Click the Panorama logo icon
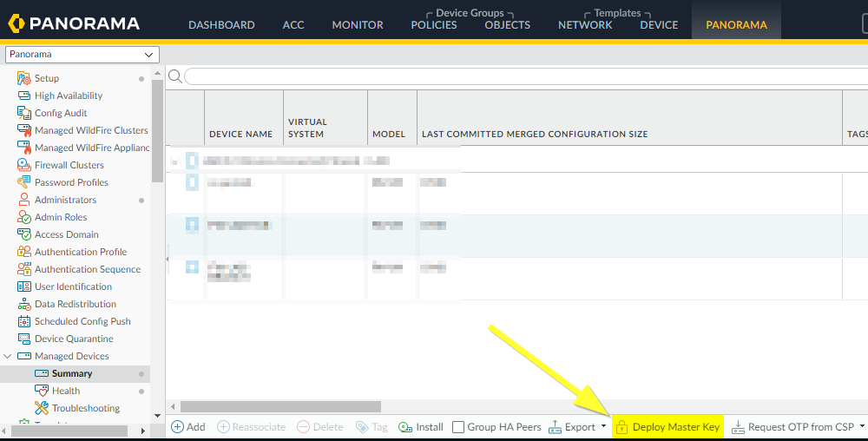Viewport: 868px width, 441px height. (x=16, y=23)
